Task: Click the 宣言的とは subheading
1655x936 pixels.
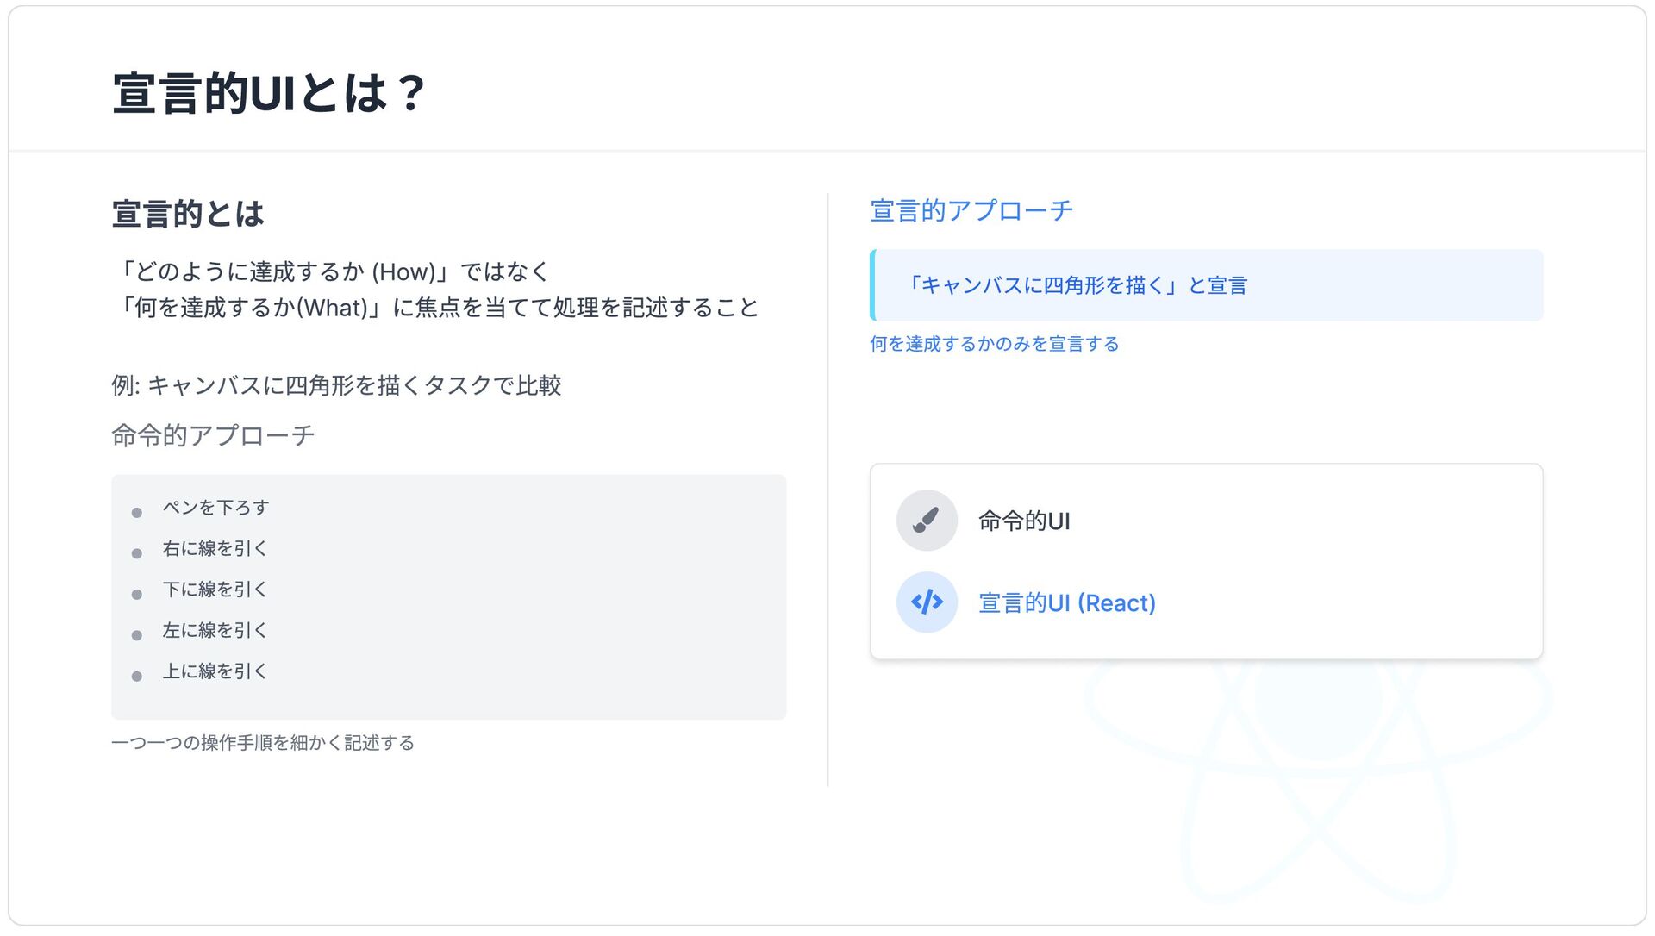Action: 188,214
